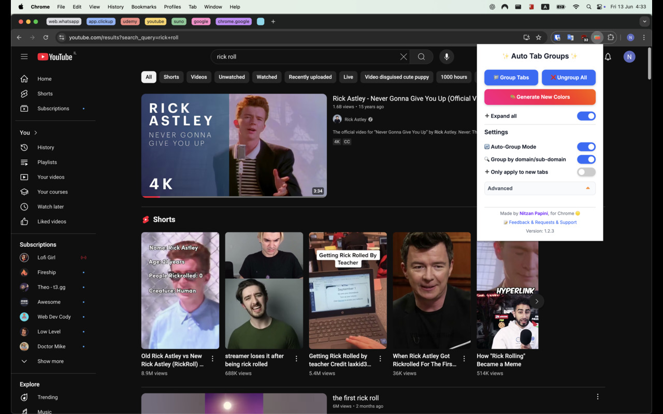Screen dimensions: 663x414
Task: Click the Group Tabs button
Action: 511,78
